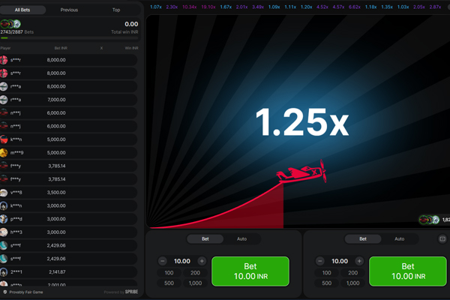The height and width of the screenshot is (300, 450).
Task: Open the Previous bets tab
Action: (x=69, y=10)
